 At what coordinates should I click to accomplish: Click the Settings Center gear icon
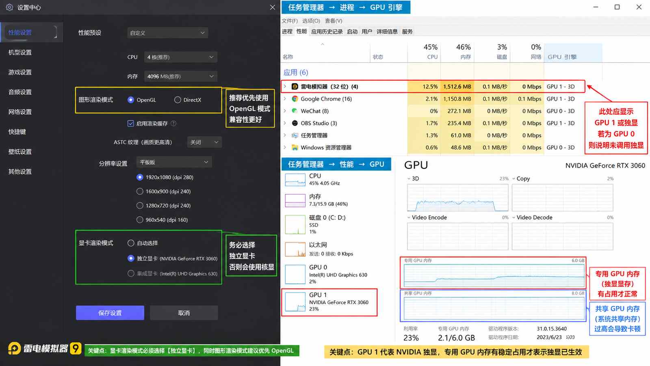[9, 7]
